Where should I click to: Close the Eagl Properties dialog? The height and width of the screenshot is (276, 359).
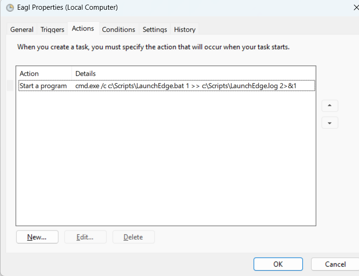pos(356,7)
